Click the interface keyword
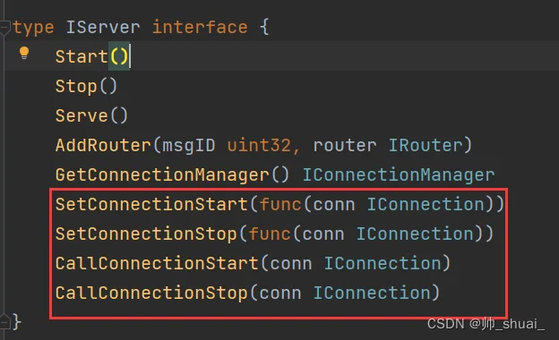Viewport: 559px width, 340px height. pyautogui.click(x=200, y=27)
